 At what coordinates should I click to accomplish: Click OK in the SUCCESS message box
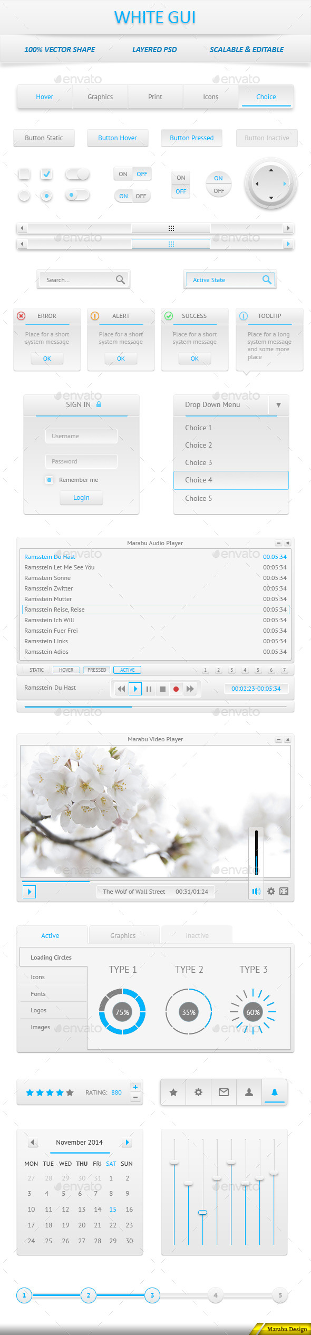[195, 359]
